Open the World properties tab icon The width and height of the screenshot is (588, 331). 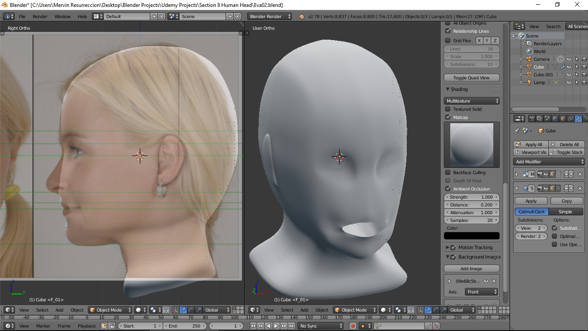pos(555,119)
